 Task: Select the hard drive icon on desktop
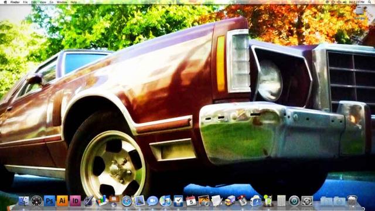click(x=360, y=11)
